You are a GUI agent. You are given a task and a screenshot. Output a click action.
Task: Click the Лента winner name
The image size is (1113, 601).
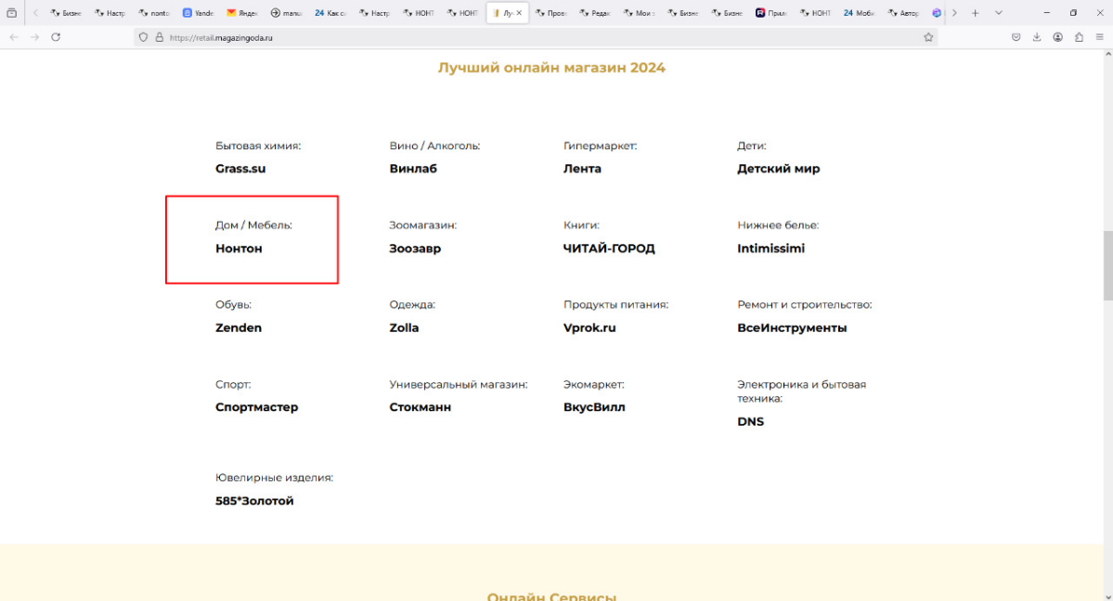pos(582,169)
